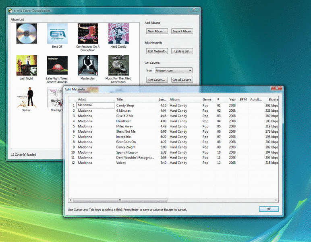Screen dimensions: 311x242
Task: Click the '12 Cover(s) loaded' status text
Action: 23,154
